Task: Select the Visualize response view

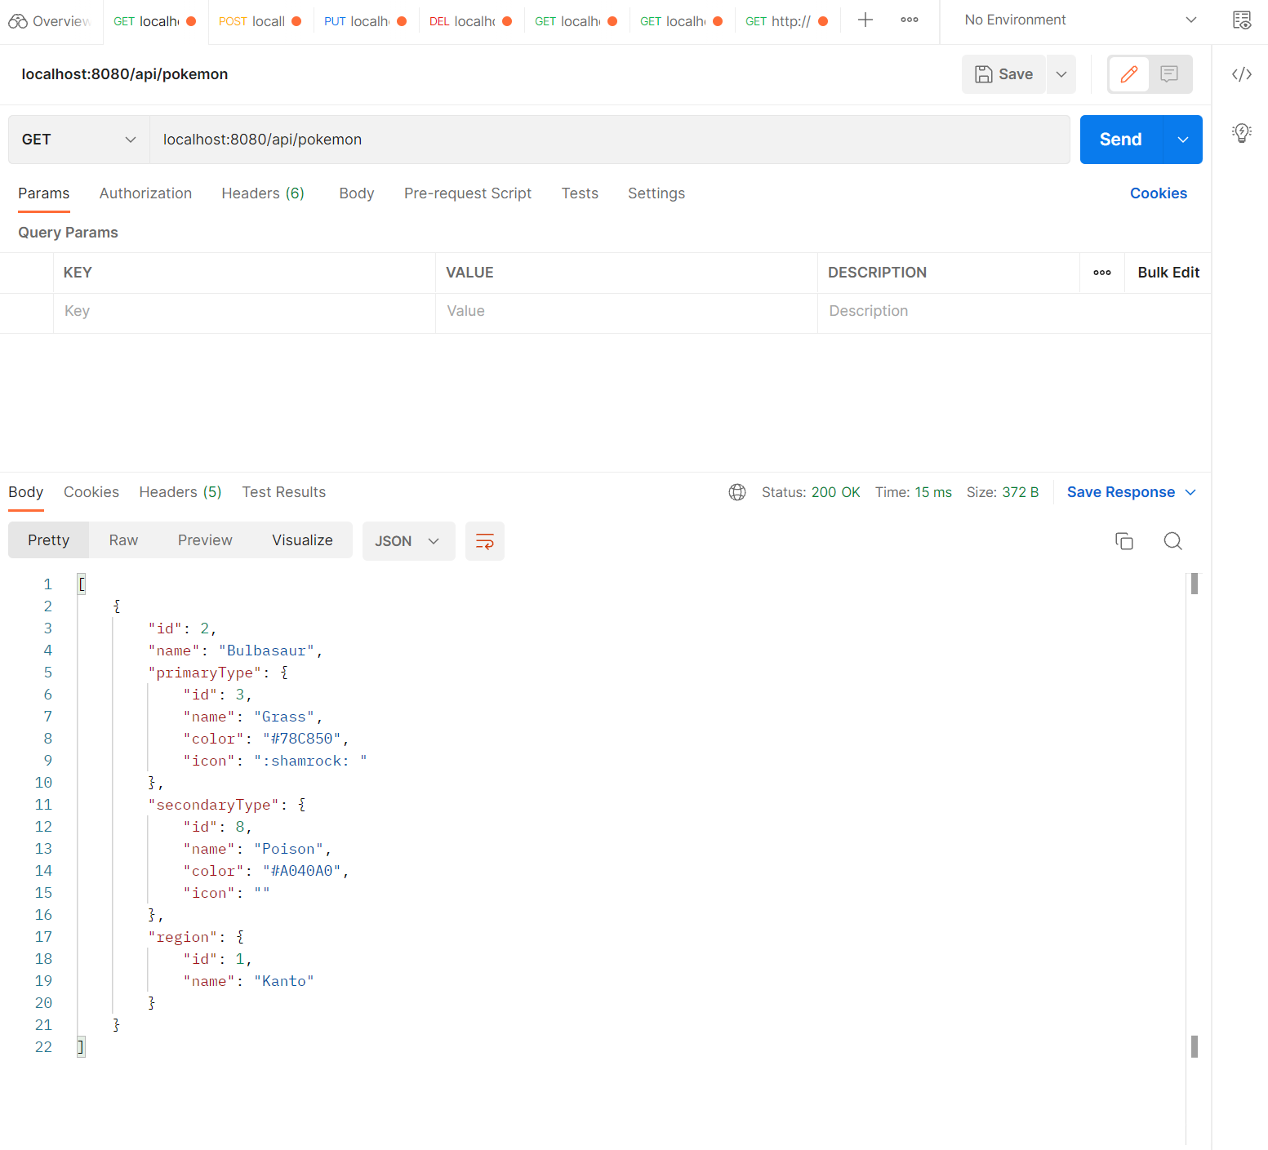Action: pyautogui.click(x=302, y=540)
